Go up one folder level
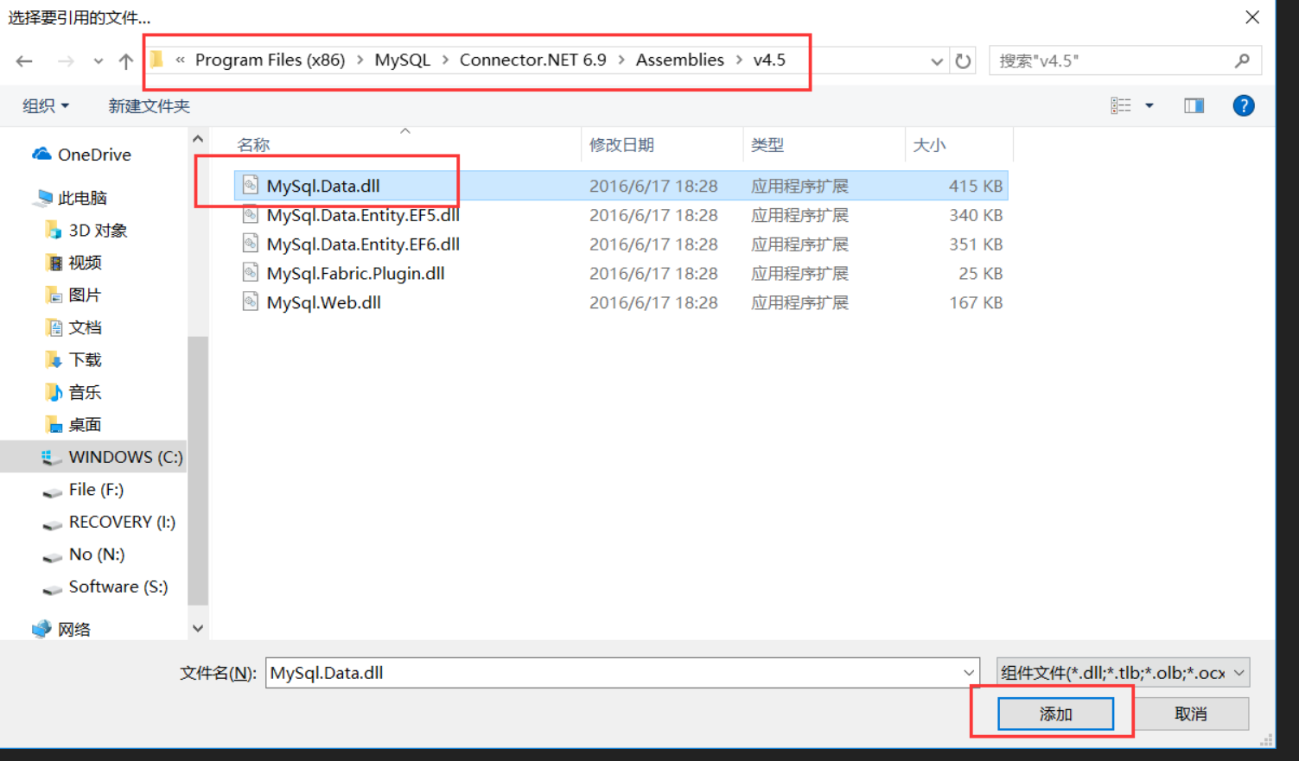The width and height of the screenshot is (1299, 761). click(x=126, y=61)
